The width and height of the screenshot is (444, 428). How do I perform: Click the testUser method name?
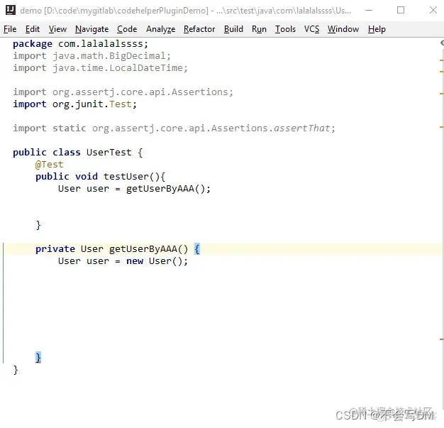tap(126, 177)
